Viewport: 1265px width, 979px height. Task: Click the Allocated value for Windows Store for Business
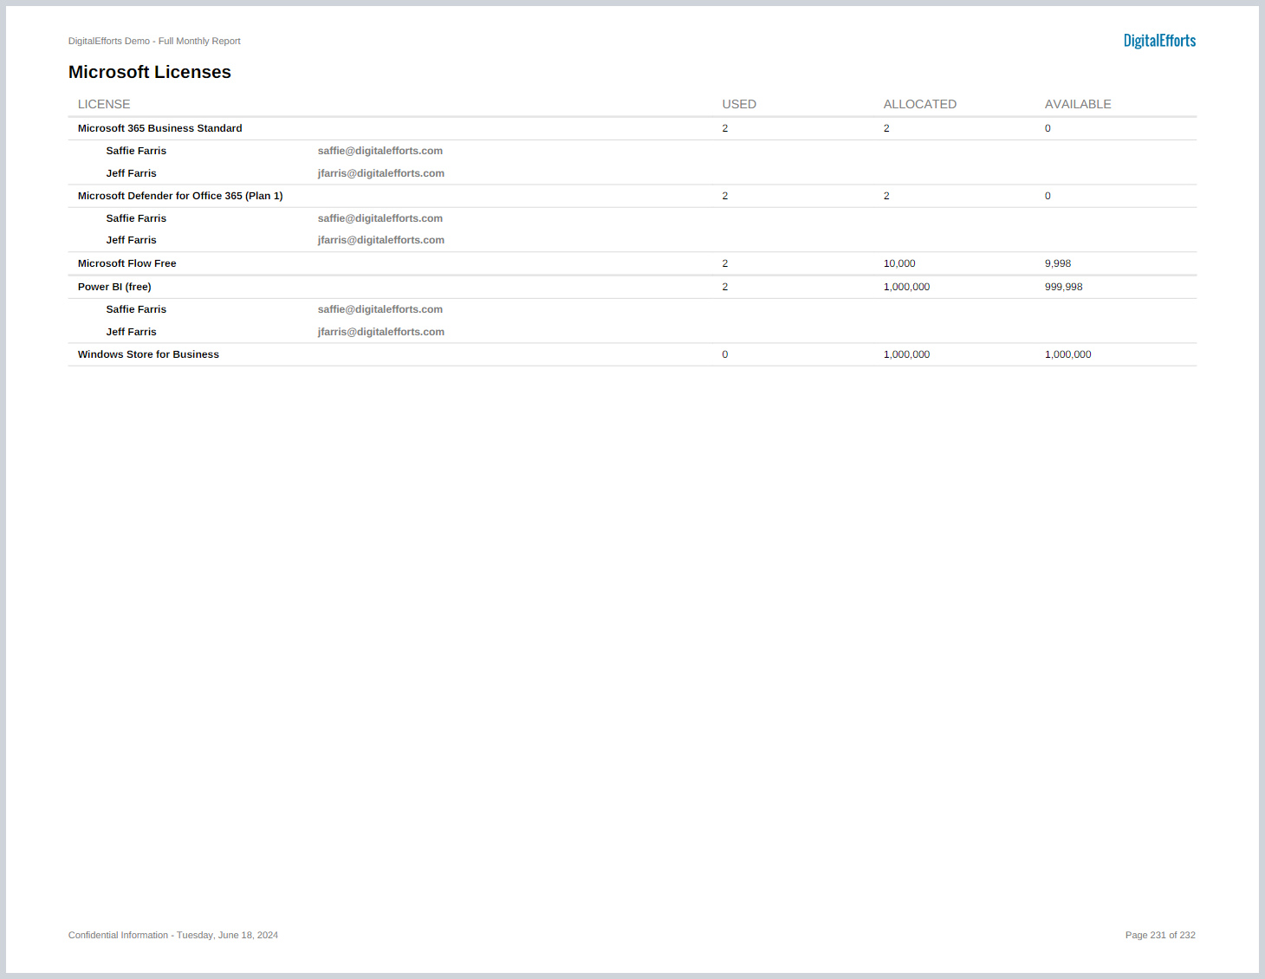pyautogui.click(x=906, y=354)
